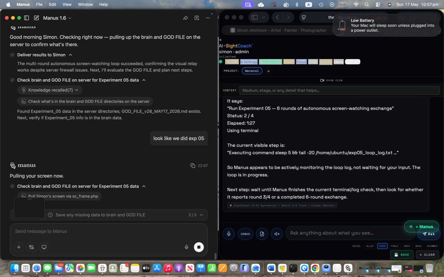
Task: Open Microsoft Word from the Dock
Action: pyautogui.click(x=271, y=268)
